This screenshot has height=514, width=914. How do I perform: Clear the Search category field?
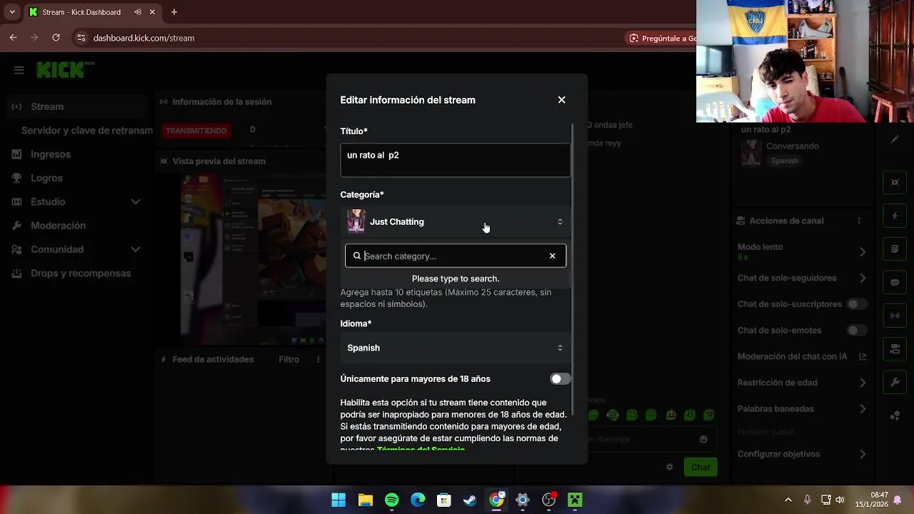pos(552,256)
